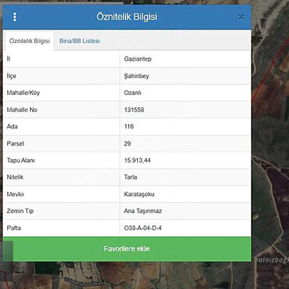
Task: Select the Parsel value 29
Action: (x=127, y=143)
